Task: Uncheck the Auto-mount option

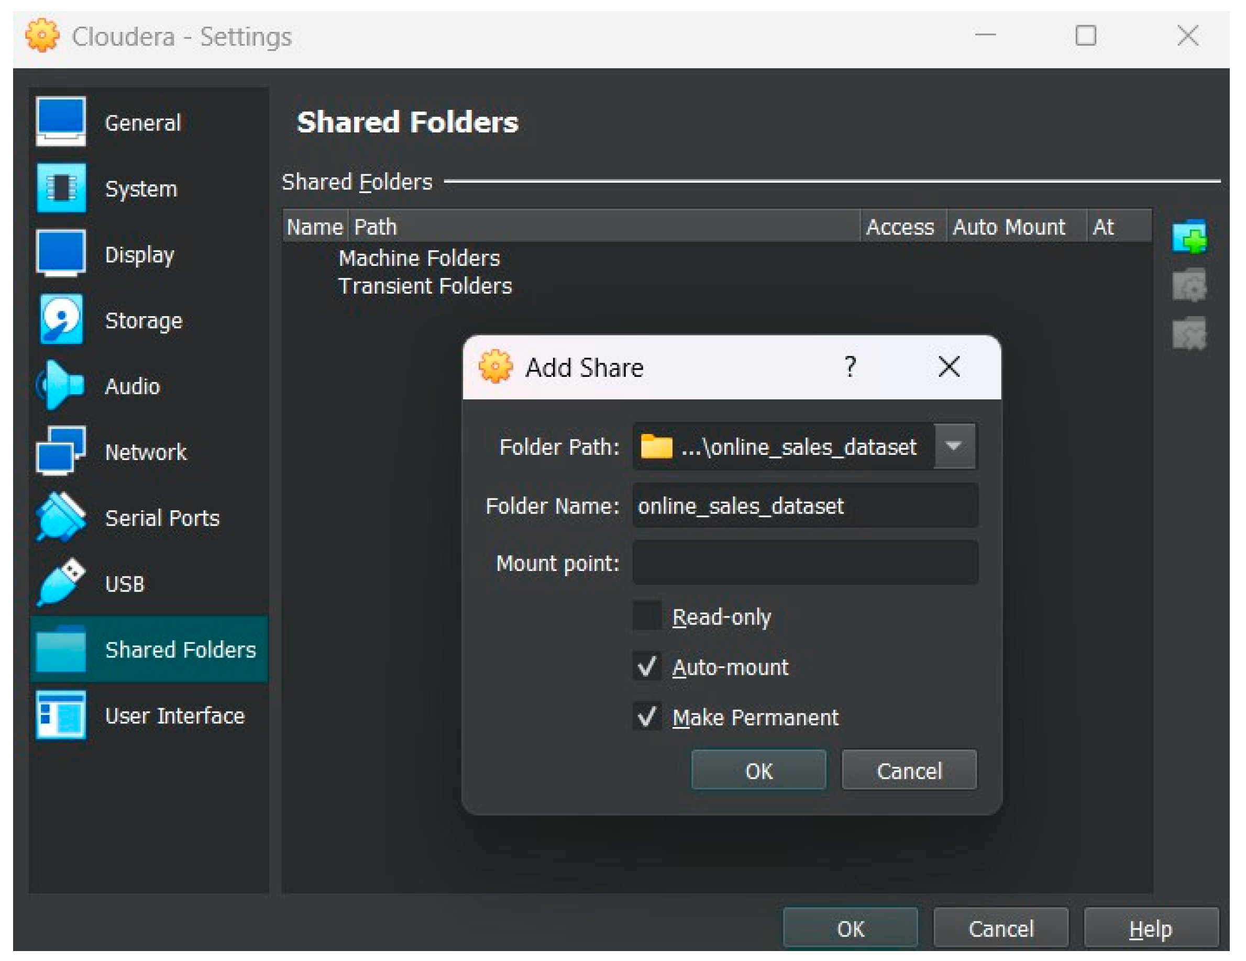Action: (x=646, y=666)
